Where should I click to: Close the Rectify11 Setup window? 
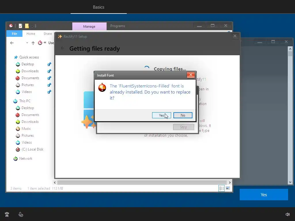coord(235,36)
